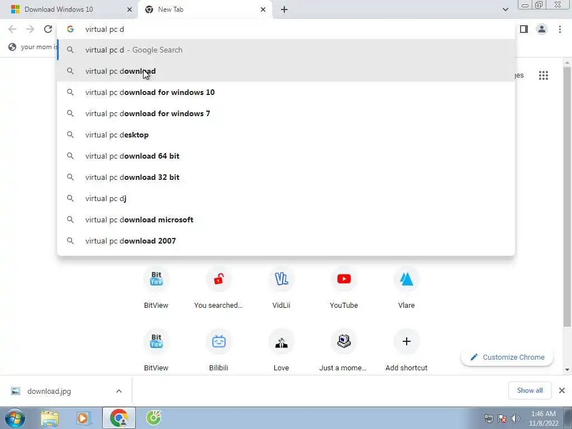572x429 pixels.
Task: Click the volume speaker tray icon
Action: (515, 418)
